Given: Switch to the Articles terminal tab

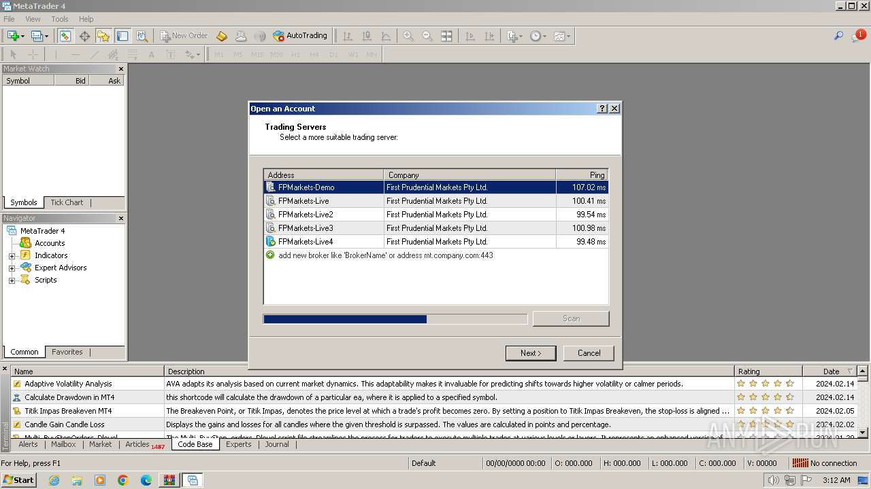Looking at the screenshot, I should pyautogui.click(x=144, y=445).
